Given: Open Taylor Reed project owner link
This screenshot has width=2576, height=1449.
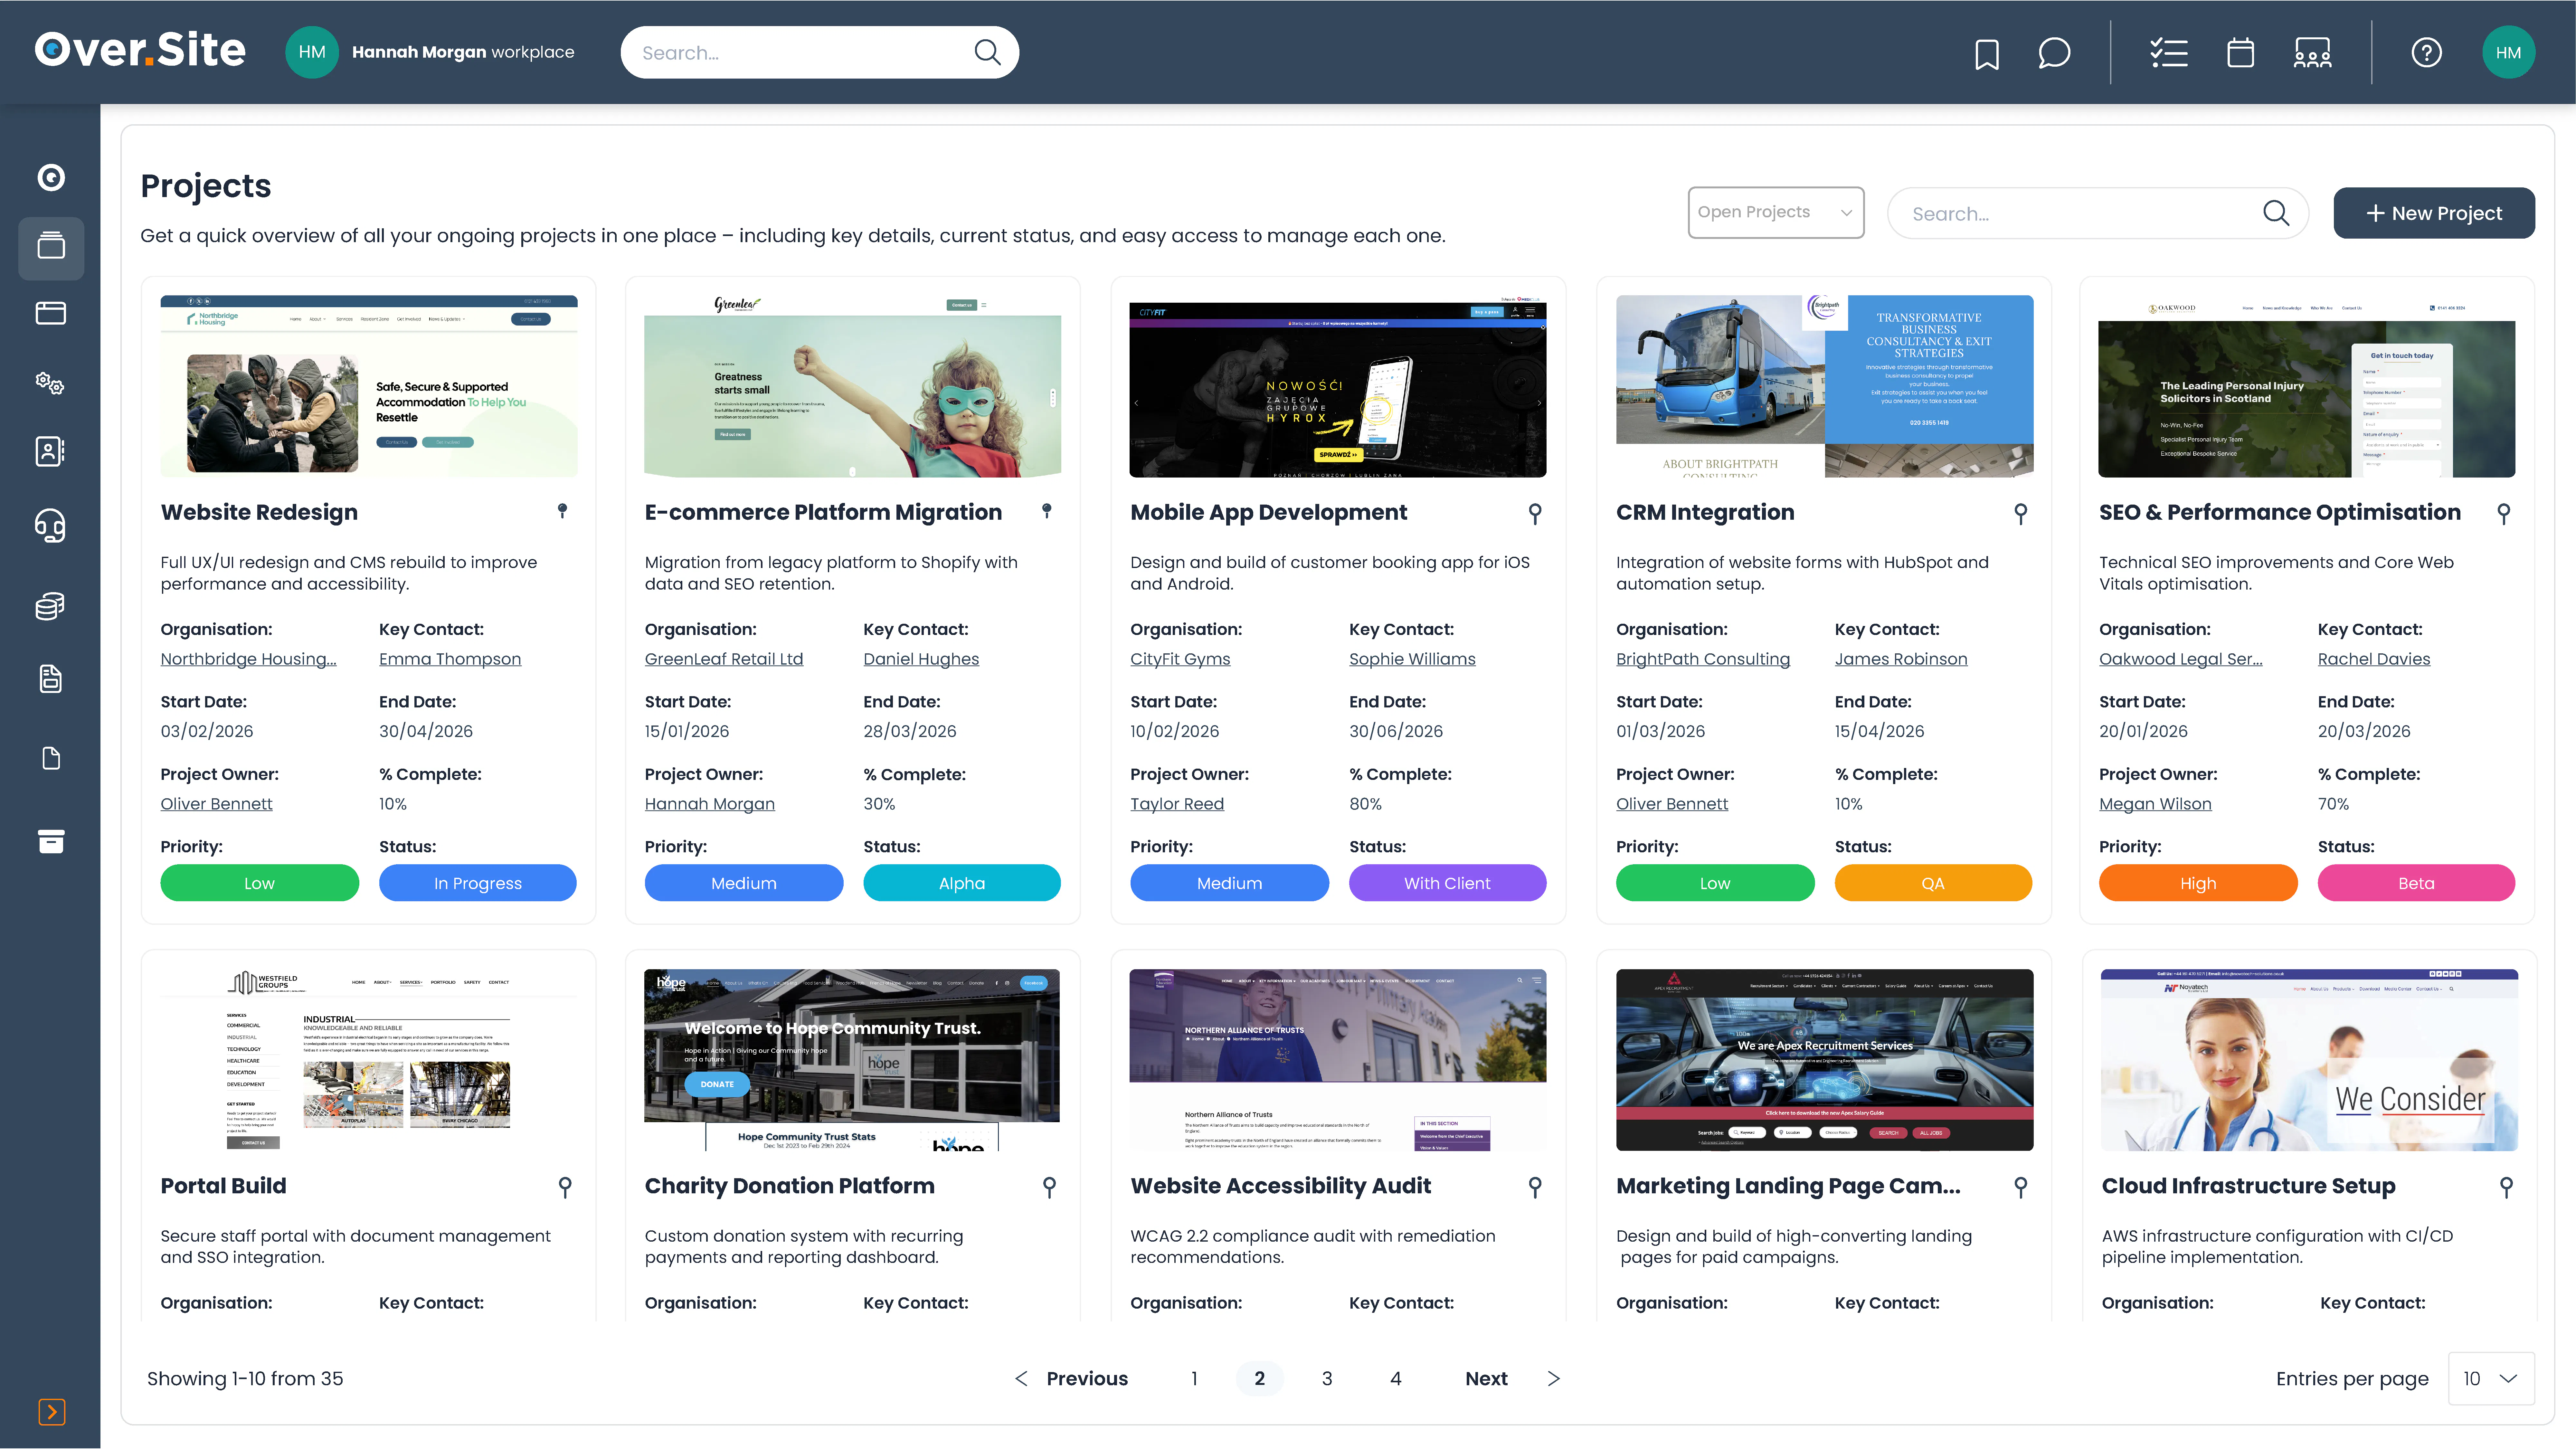Looking at the screenshot, I should point(1177,804).
